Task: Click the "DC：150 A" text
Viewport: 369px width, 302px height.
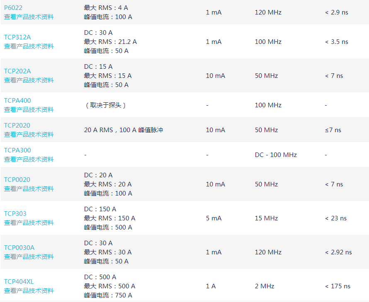Action: (x=100, y=209)
